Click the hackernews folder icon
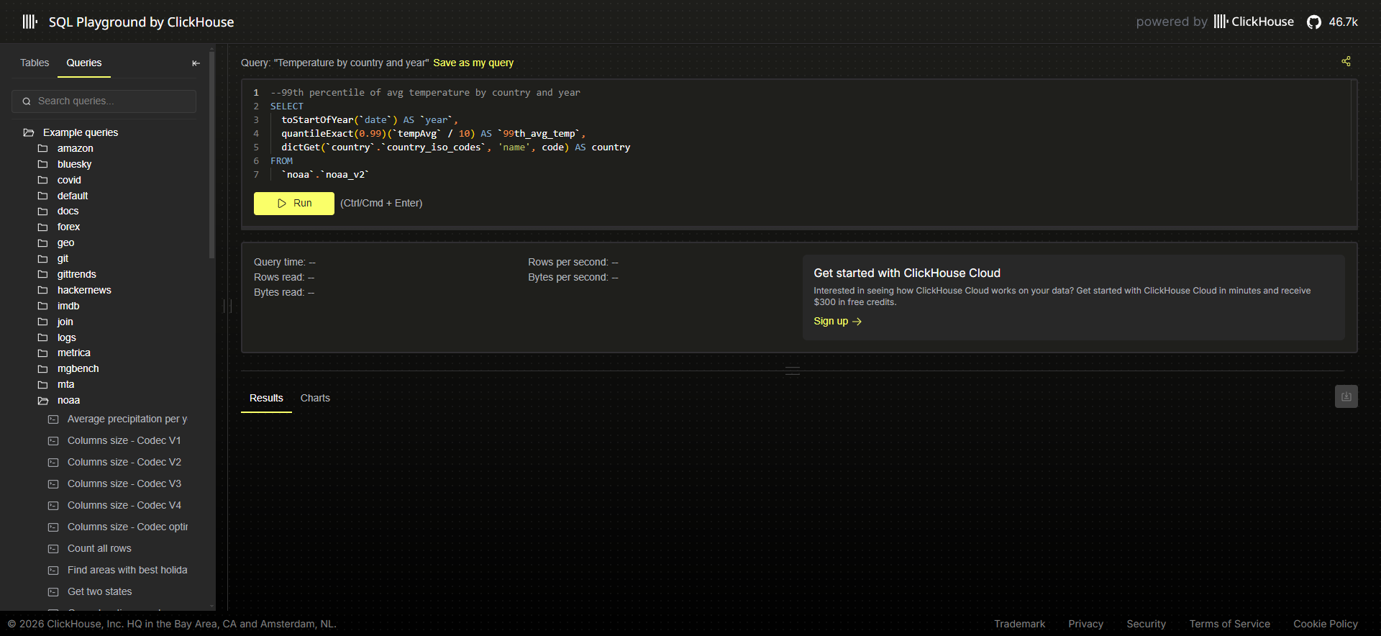The height and width of the screenshot is (636, 1381). click(42, 290)
